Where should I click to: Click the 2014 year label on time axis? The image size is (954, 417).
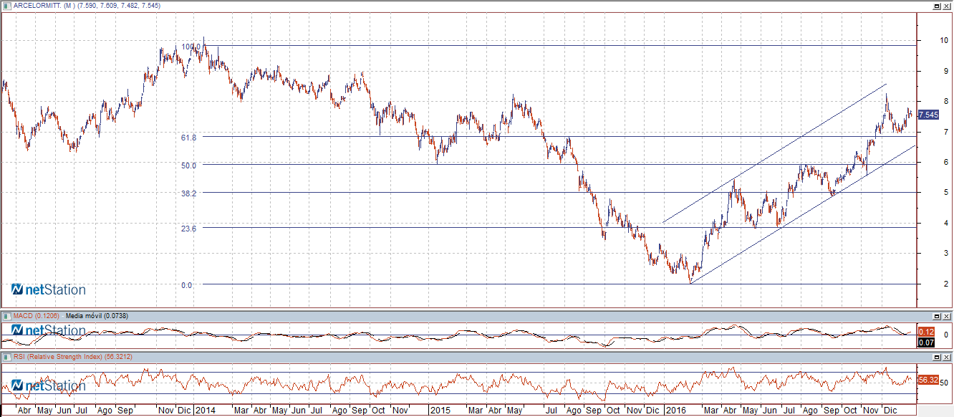pyautogui.click(x=205, y=411)
